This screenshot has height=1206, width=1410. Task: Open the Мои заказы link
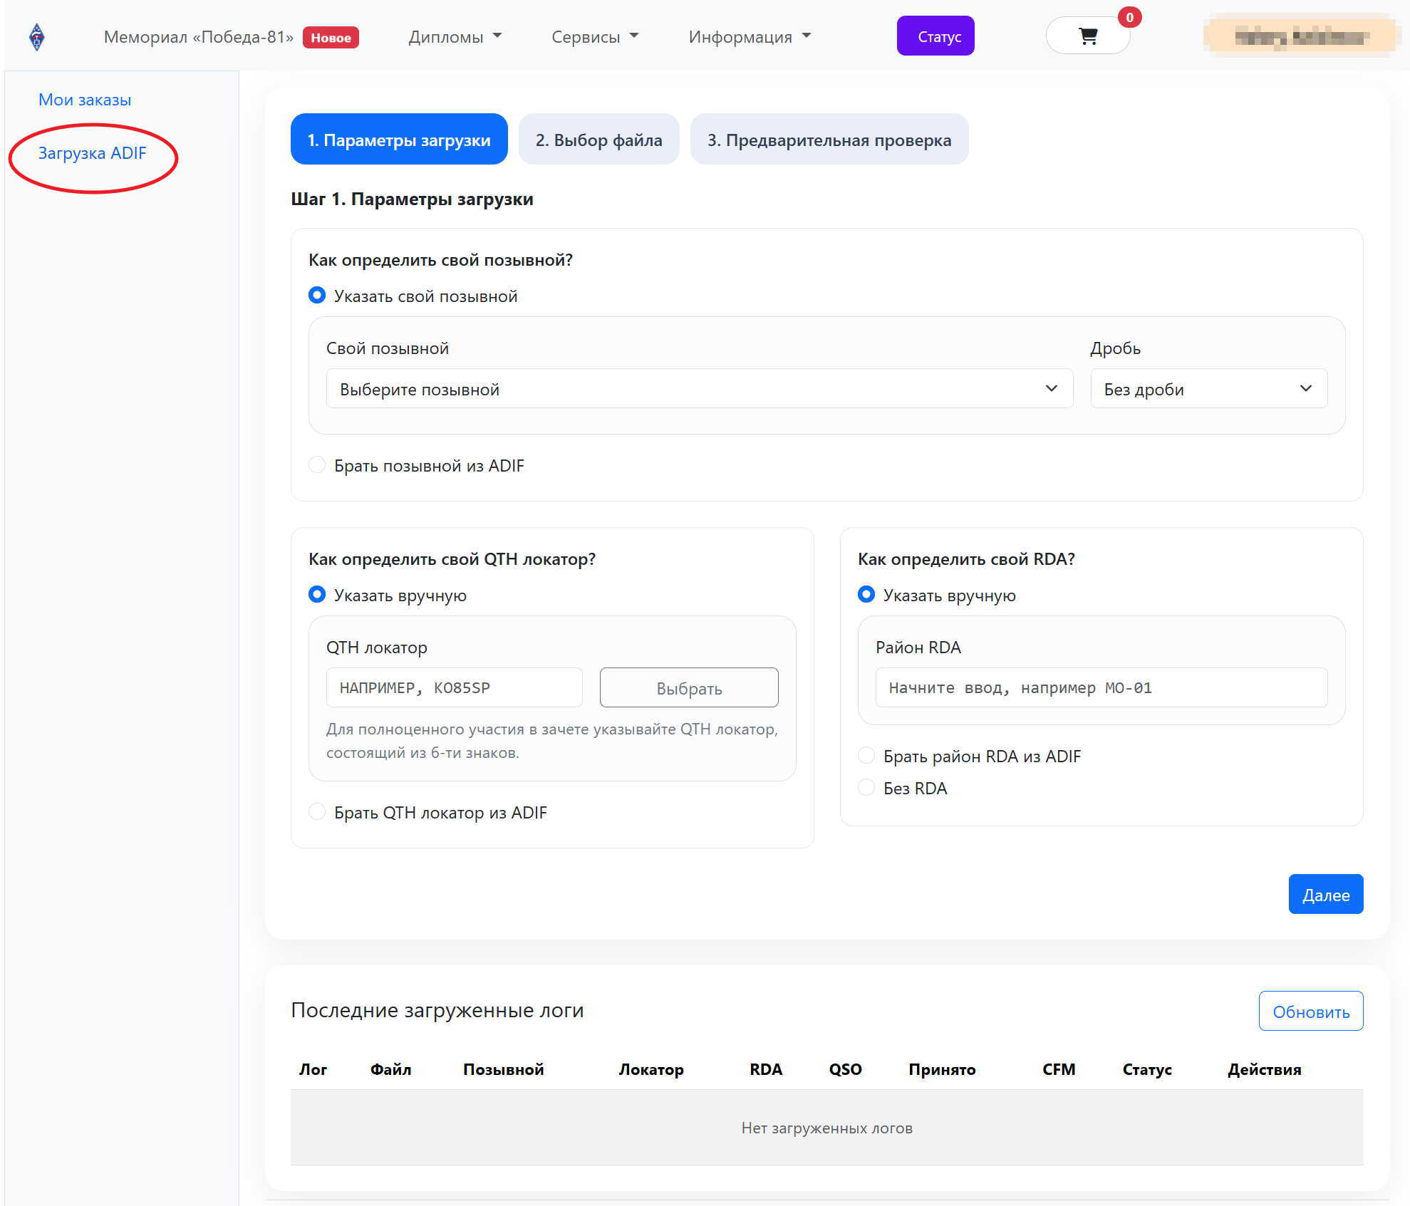click(x=85, y=100)
